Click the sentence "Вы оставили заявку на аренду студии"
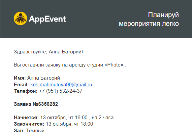This screenshot has height=134, width=192. pos(58,65)
